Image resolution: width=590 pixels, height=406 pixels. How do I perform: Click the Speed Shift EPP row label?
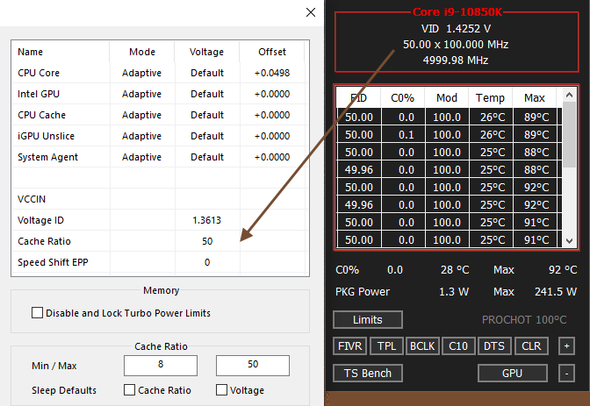pyautogui.click(x=53, y=262)
